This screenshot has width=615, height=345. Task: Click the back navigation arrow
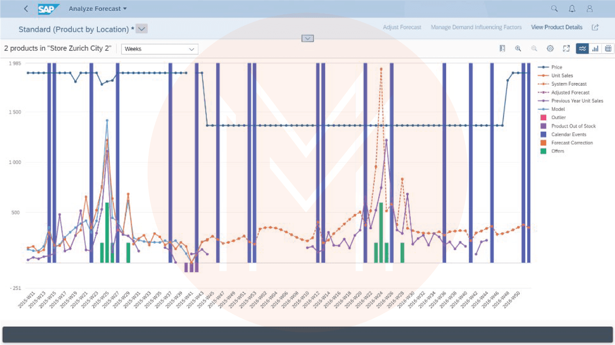point(26,9)
